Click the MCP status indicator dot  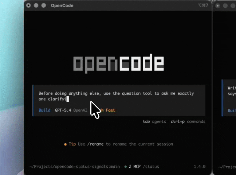126,167
